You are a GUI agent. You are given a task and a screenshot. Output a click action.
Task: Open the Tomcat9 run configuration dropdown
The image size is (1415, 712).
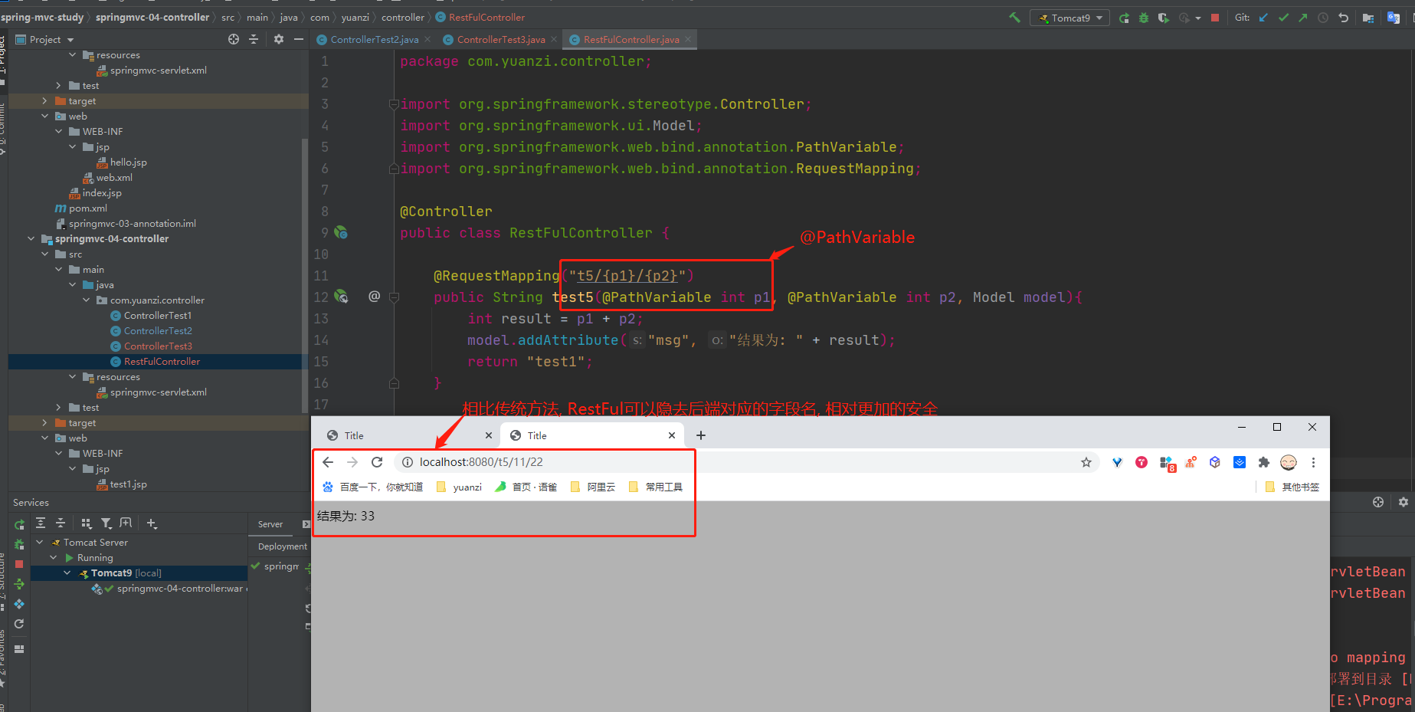coord(1070,18)
